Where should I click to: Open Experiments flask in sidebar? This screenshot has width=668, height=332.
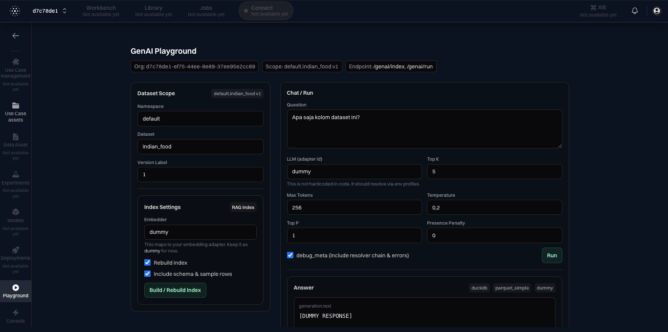pyautogui.click(x=16, y=184)
